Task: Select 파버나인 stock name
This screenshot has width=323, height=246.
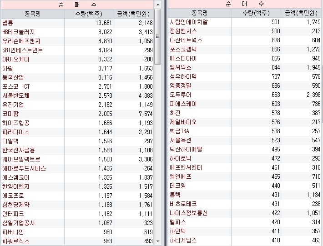Action: coord(13,232)
